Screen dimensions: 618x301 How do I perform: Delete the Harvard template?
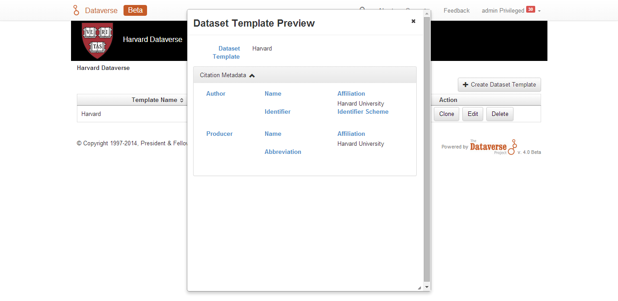500,114
